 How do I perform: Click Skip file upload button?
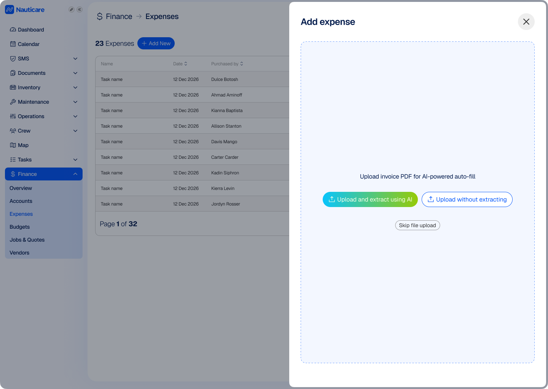pyautogui.click(x=417, y=225)
